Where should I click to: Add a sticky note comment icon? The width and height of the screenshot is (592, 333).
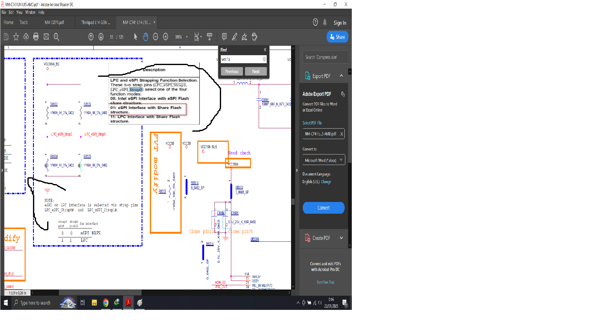pos(224,37)
